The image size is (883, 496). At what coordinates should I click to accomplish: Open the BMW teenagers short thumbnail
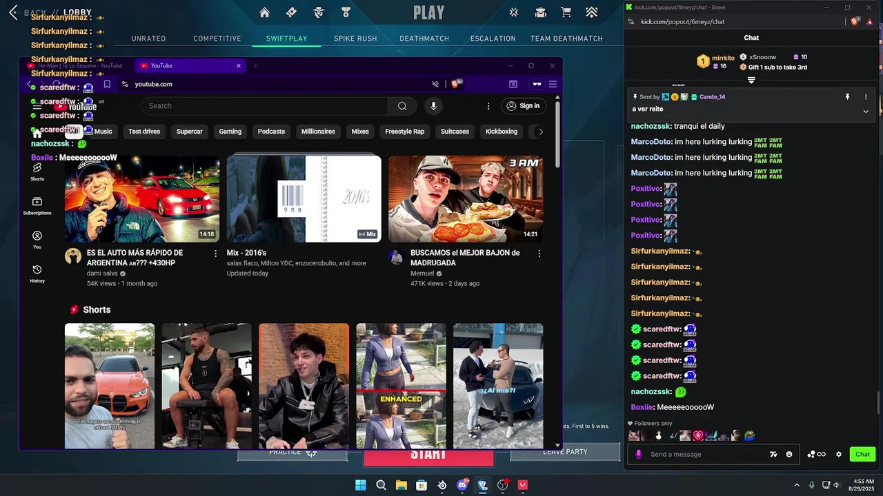tap(110, 386)
